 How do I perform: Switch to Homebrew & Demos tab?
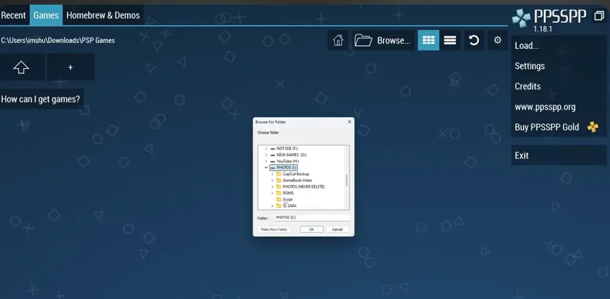point(103,15)
